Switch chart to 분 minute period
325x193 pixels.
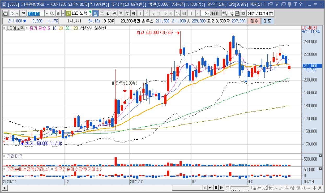click(x=121, y=13)
